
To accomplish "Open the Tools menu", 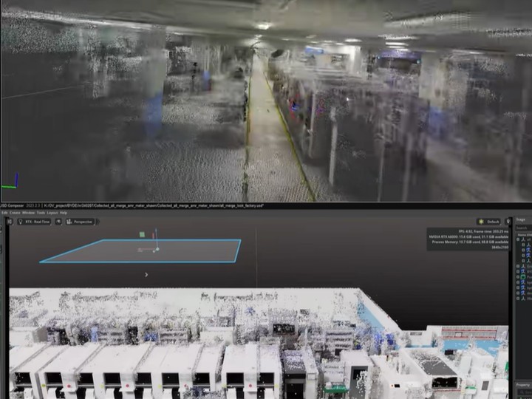I will tap(41, 213).
